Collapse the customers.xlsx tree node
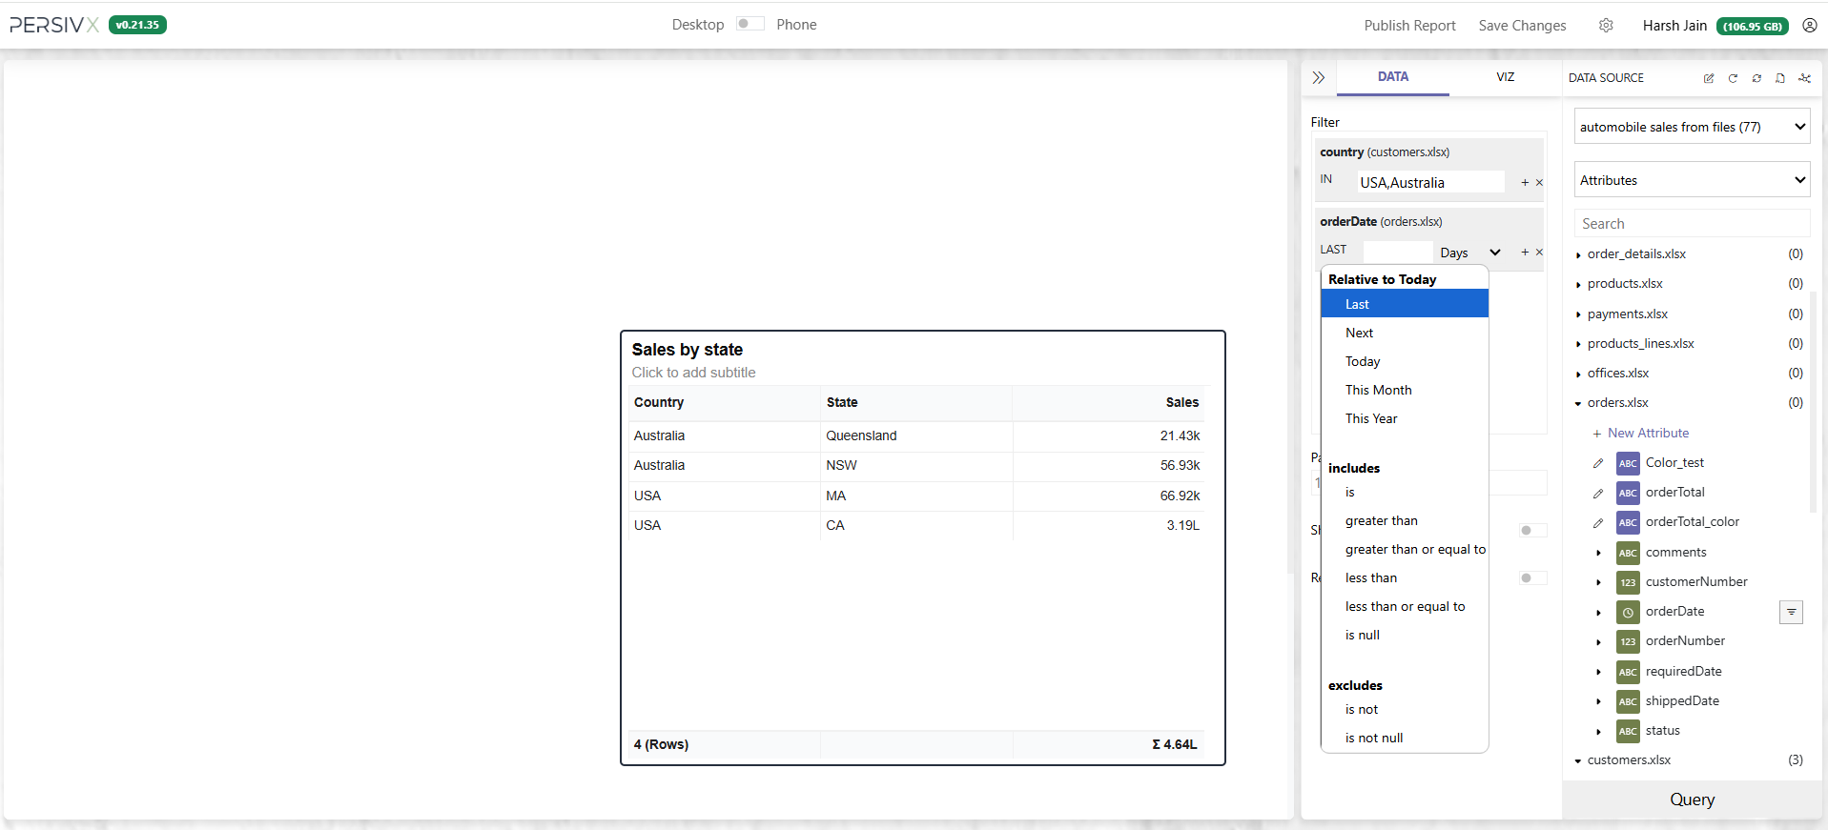Image resolution: width=1828 pixels, height=830 pixels. 1578,760
